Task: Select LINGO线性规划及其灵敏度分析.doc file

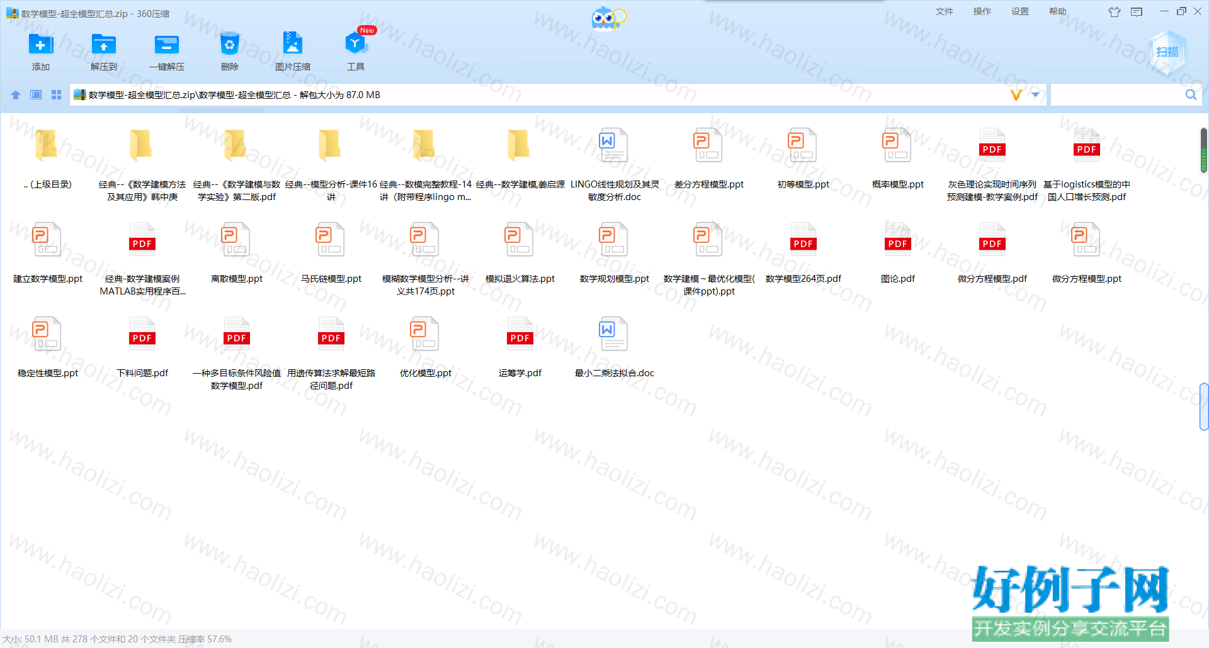Action: coord(615,165)
